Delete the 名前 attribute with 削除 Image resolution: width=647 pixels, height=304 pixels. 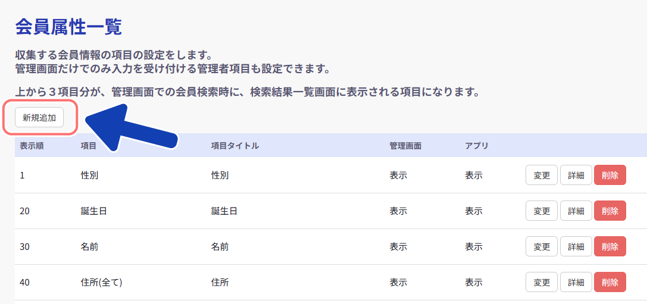[x=610, y=247]
